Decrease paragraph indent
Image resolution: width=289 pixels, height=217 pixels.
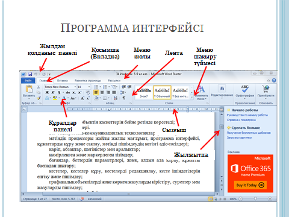pos(124,87)
